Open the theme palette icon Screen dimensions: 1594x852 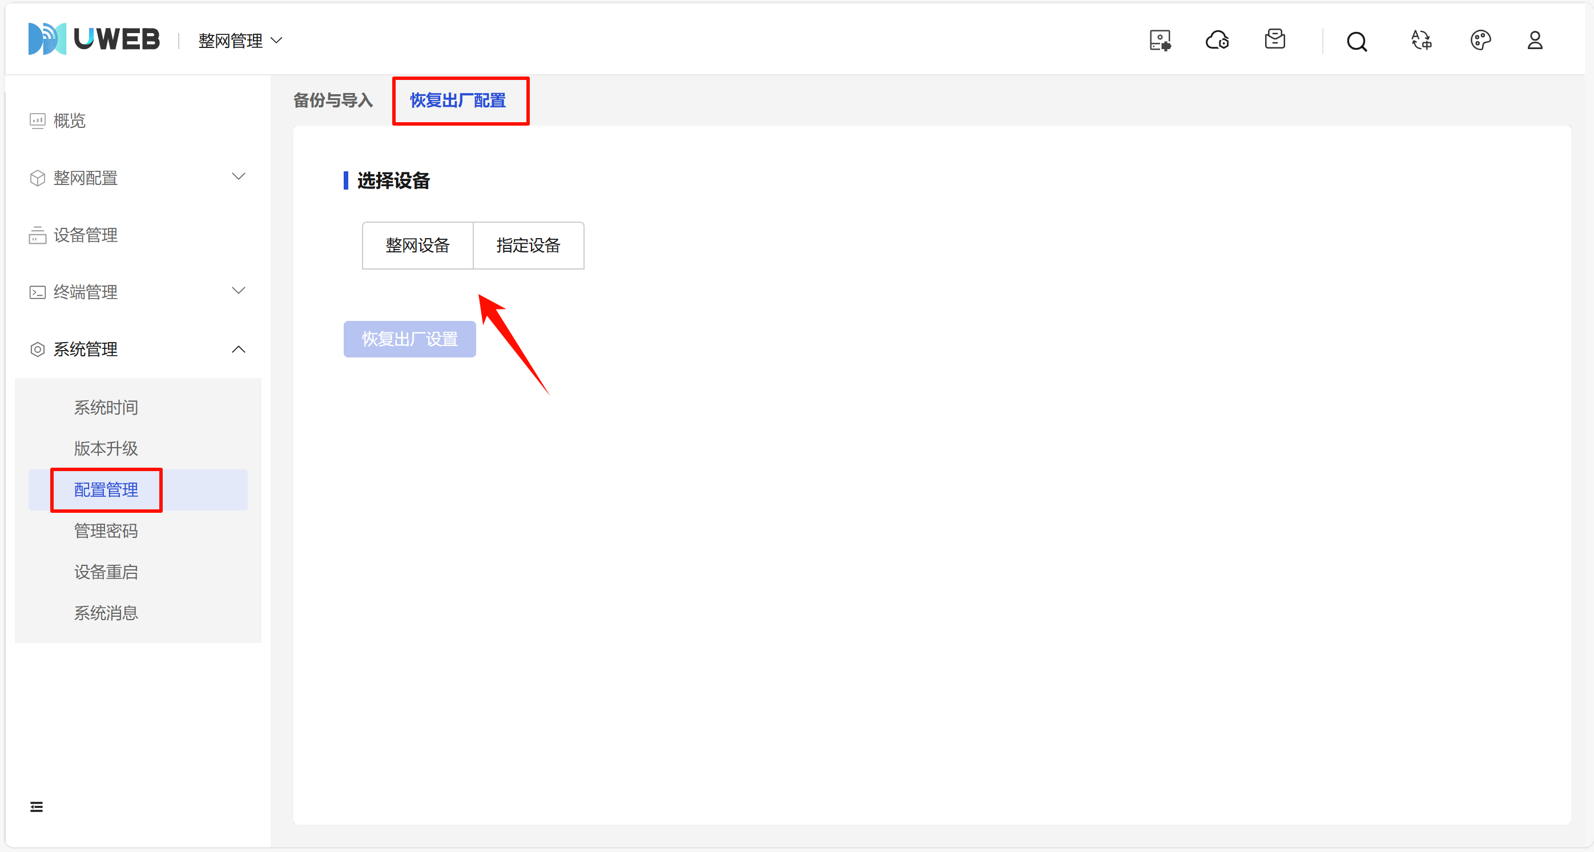[1480, 41]
